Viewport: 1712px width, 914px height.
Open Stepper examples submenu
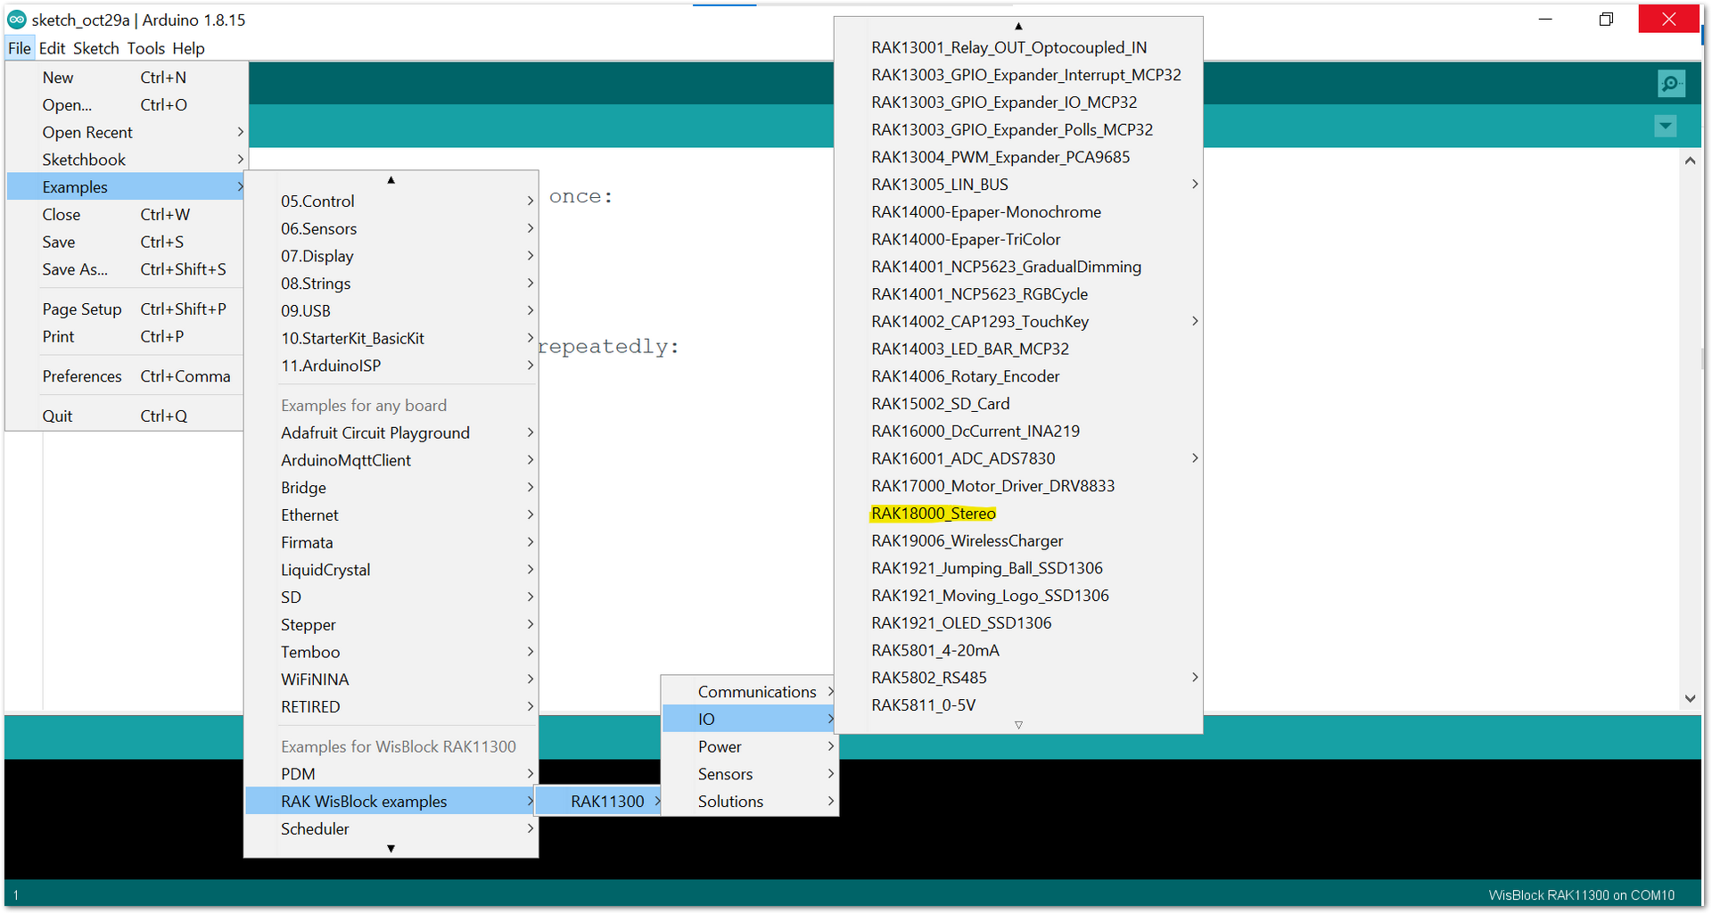pos(391,625)
